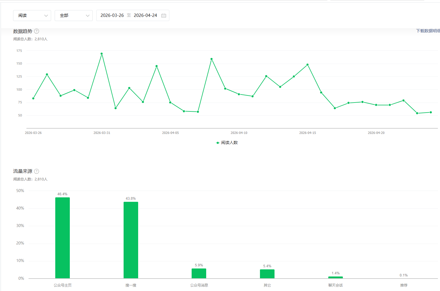Image resolution: width=440 pixels, height=291 pixels.
Task: Select the 公众号消息 bar at 5.9%
Action: coord(199,273)
